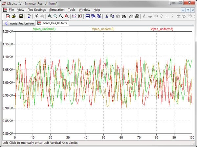The image size is (197, 147).
Task: Open the Tools menu
Action: (71, 10)
